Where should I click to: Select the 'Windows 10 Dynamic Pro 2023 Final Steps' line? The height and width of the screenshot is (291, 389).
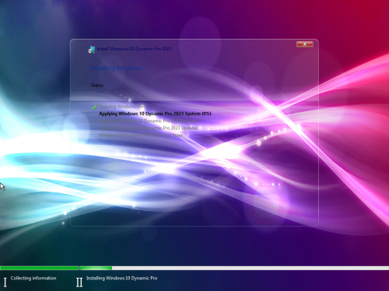[x=141, y=135]
